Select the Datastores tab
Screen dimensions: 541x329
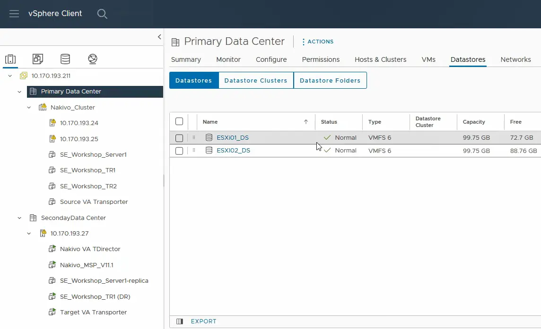[468, 59]
